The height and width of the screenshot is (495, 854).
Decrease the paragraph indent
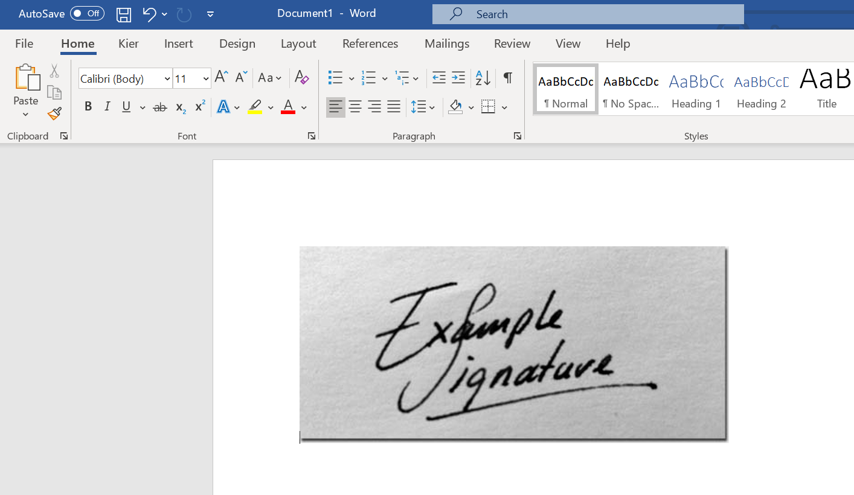point(438,78)
